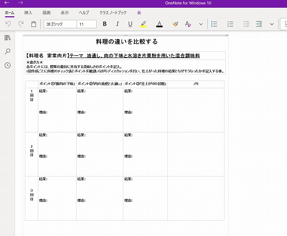Viewport: 287px width, 236px height.
Task: Switch to the 挿入 tab
Action: pyautogui.click(x=28, y=12)
